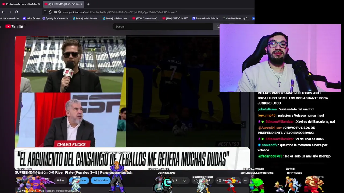Open the Stripe Express bookmark
Viewport: 344px width, 193px height.
click(31, 18)
